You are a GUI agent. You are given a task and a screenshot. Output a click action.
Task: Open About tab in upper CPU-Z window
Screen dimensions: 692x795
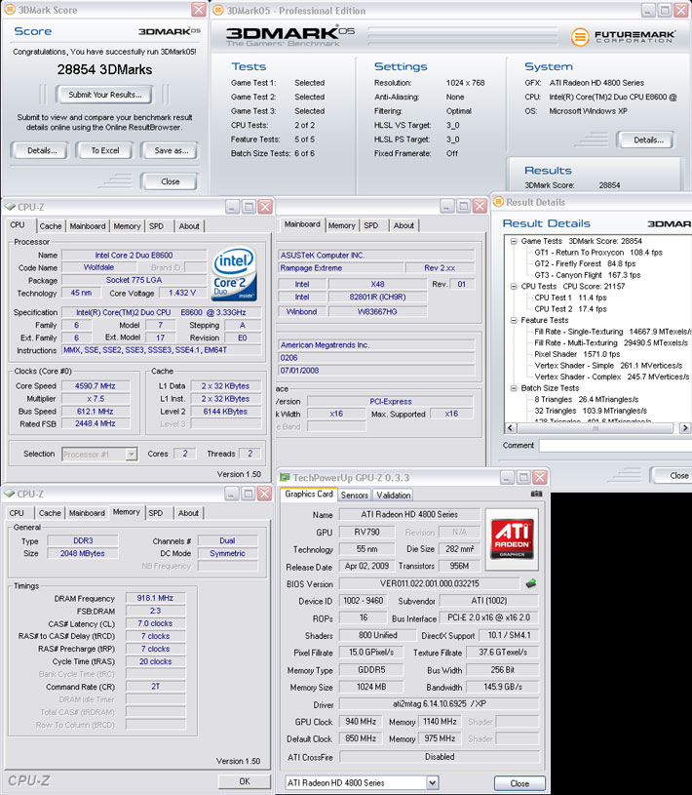pyautogui.click(x=189, y=226)
